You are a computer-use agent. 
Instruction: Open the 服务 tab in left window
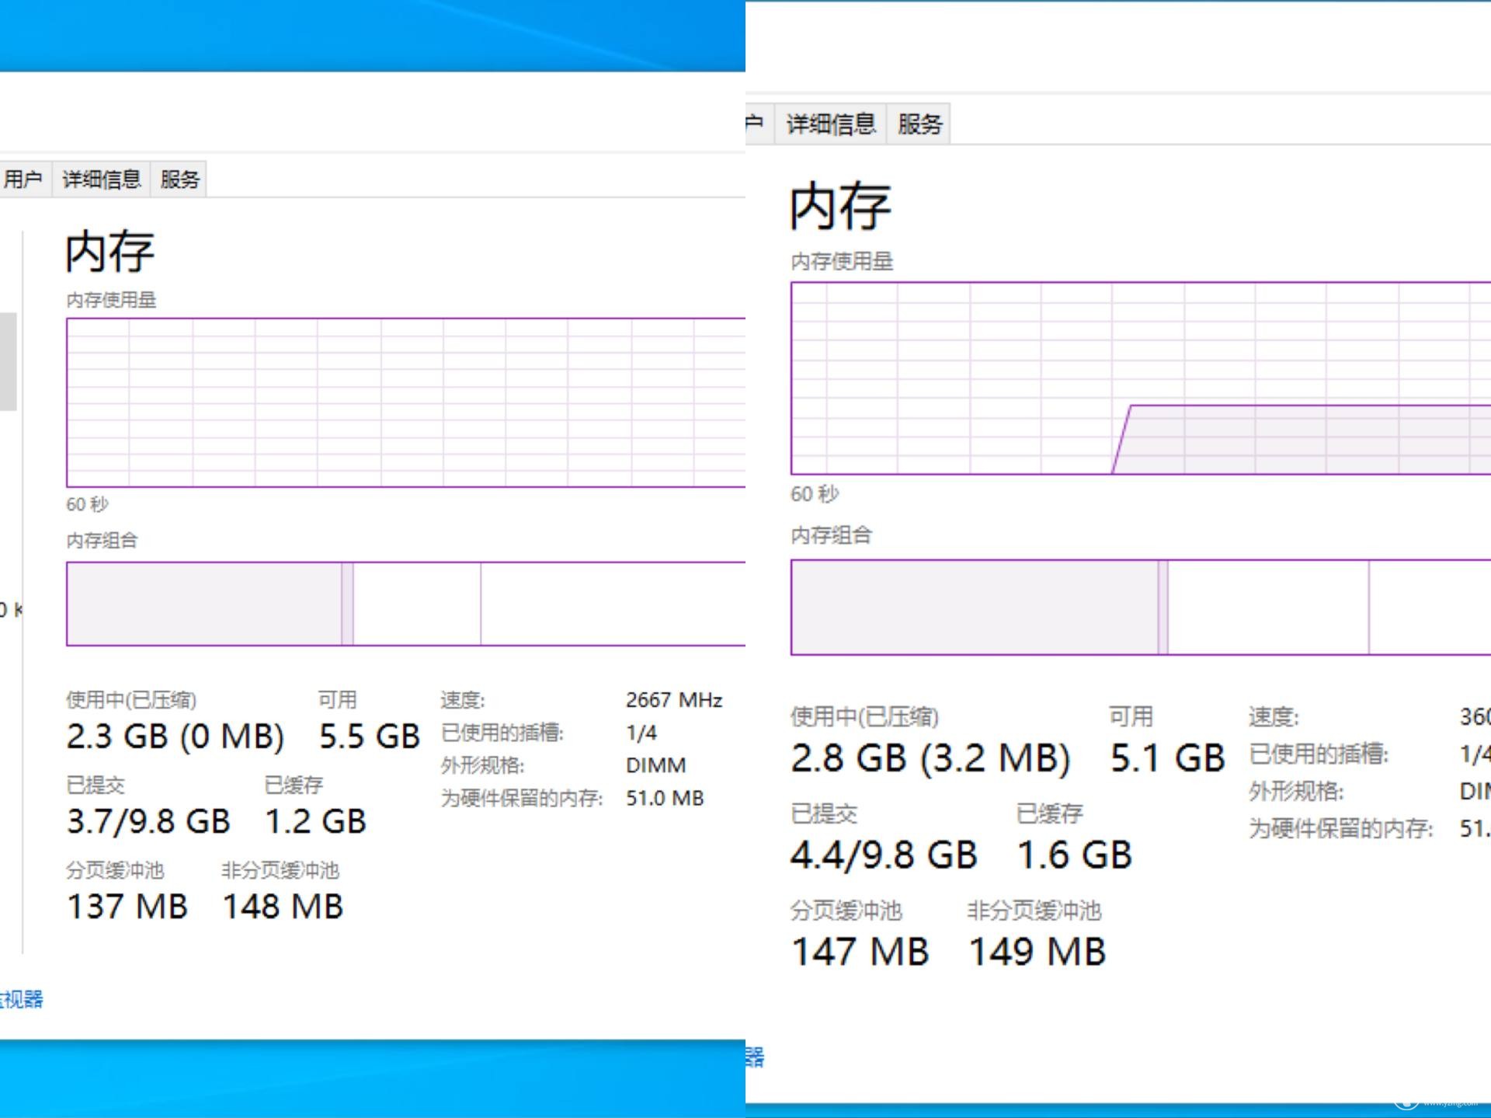(179, 179)
